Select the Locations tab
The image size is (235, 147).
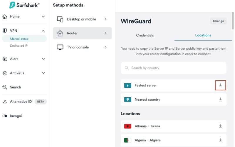[x=203, y=35]
